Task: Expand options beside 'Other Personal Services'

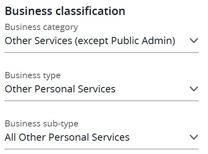Action: point(194,89)
